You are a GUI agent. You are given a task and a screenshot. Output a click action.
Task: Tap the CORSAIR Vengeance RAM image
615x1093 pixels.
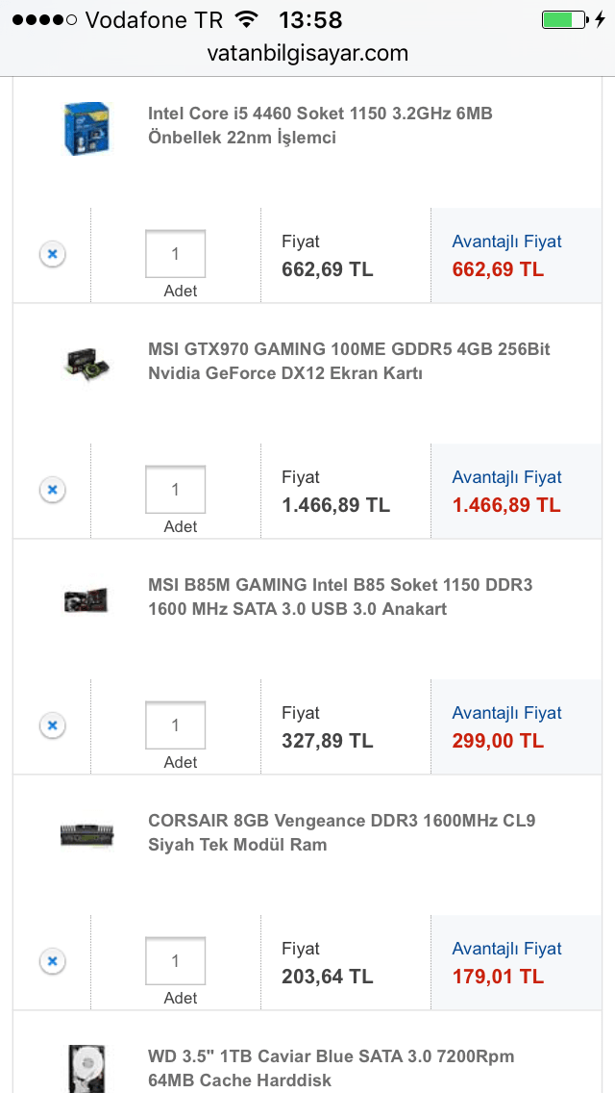87,834
